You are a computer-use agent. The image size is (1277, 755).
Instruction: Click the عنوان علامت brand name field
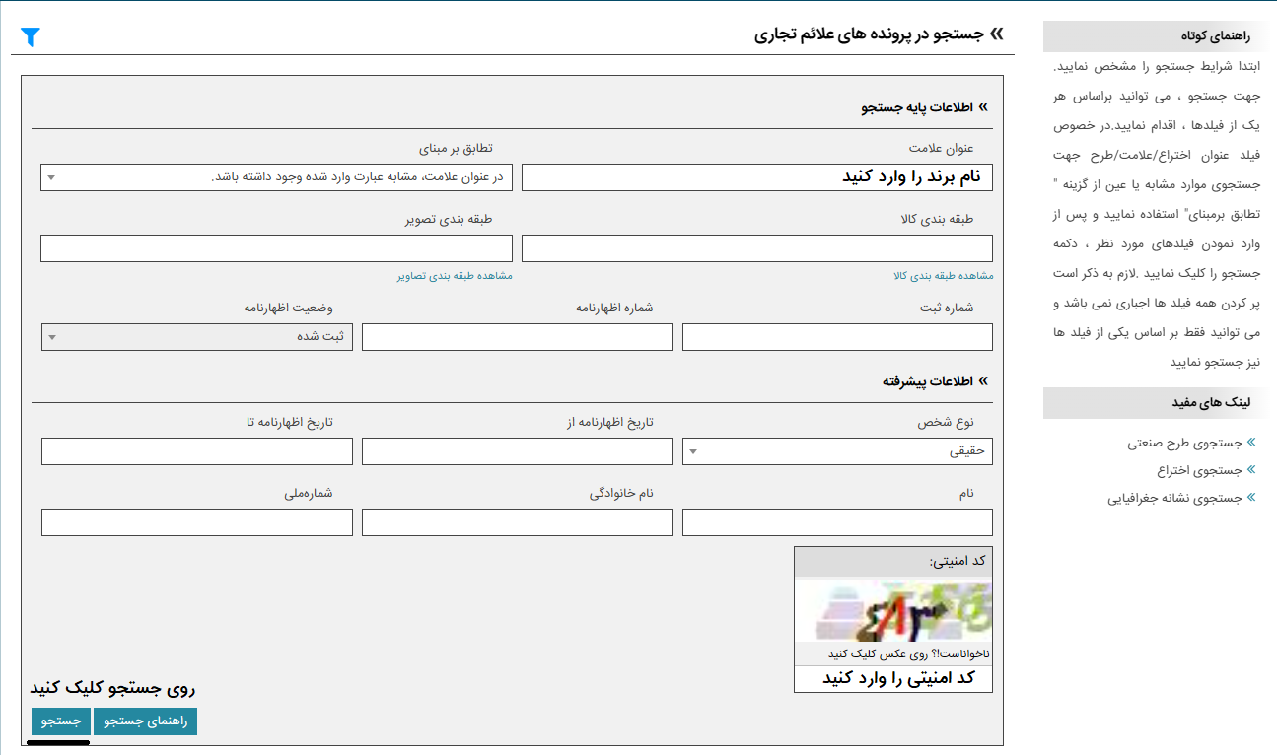pos(757,177)
